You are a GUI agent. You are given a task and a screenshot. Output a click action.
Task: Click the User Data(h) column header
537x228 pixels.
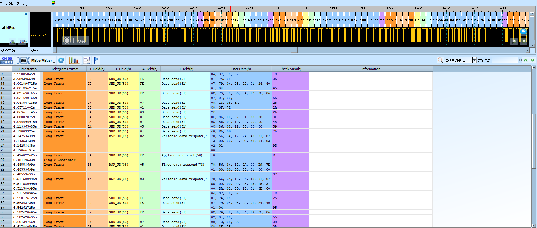tap(241, 69)
